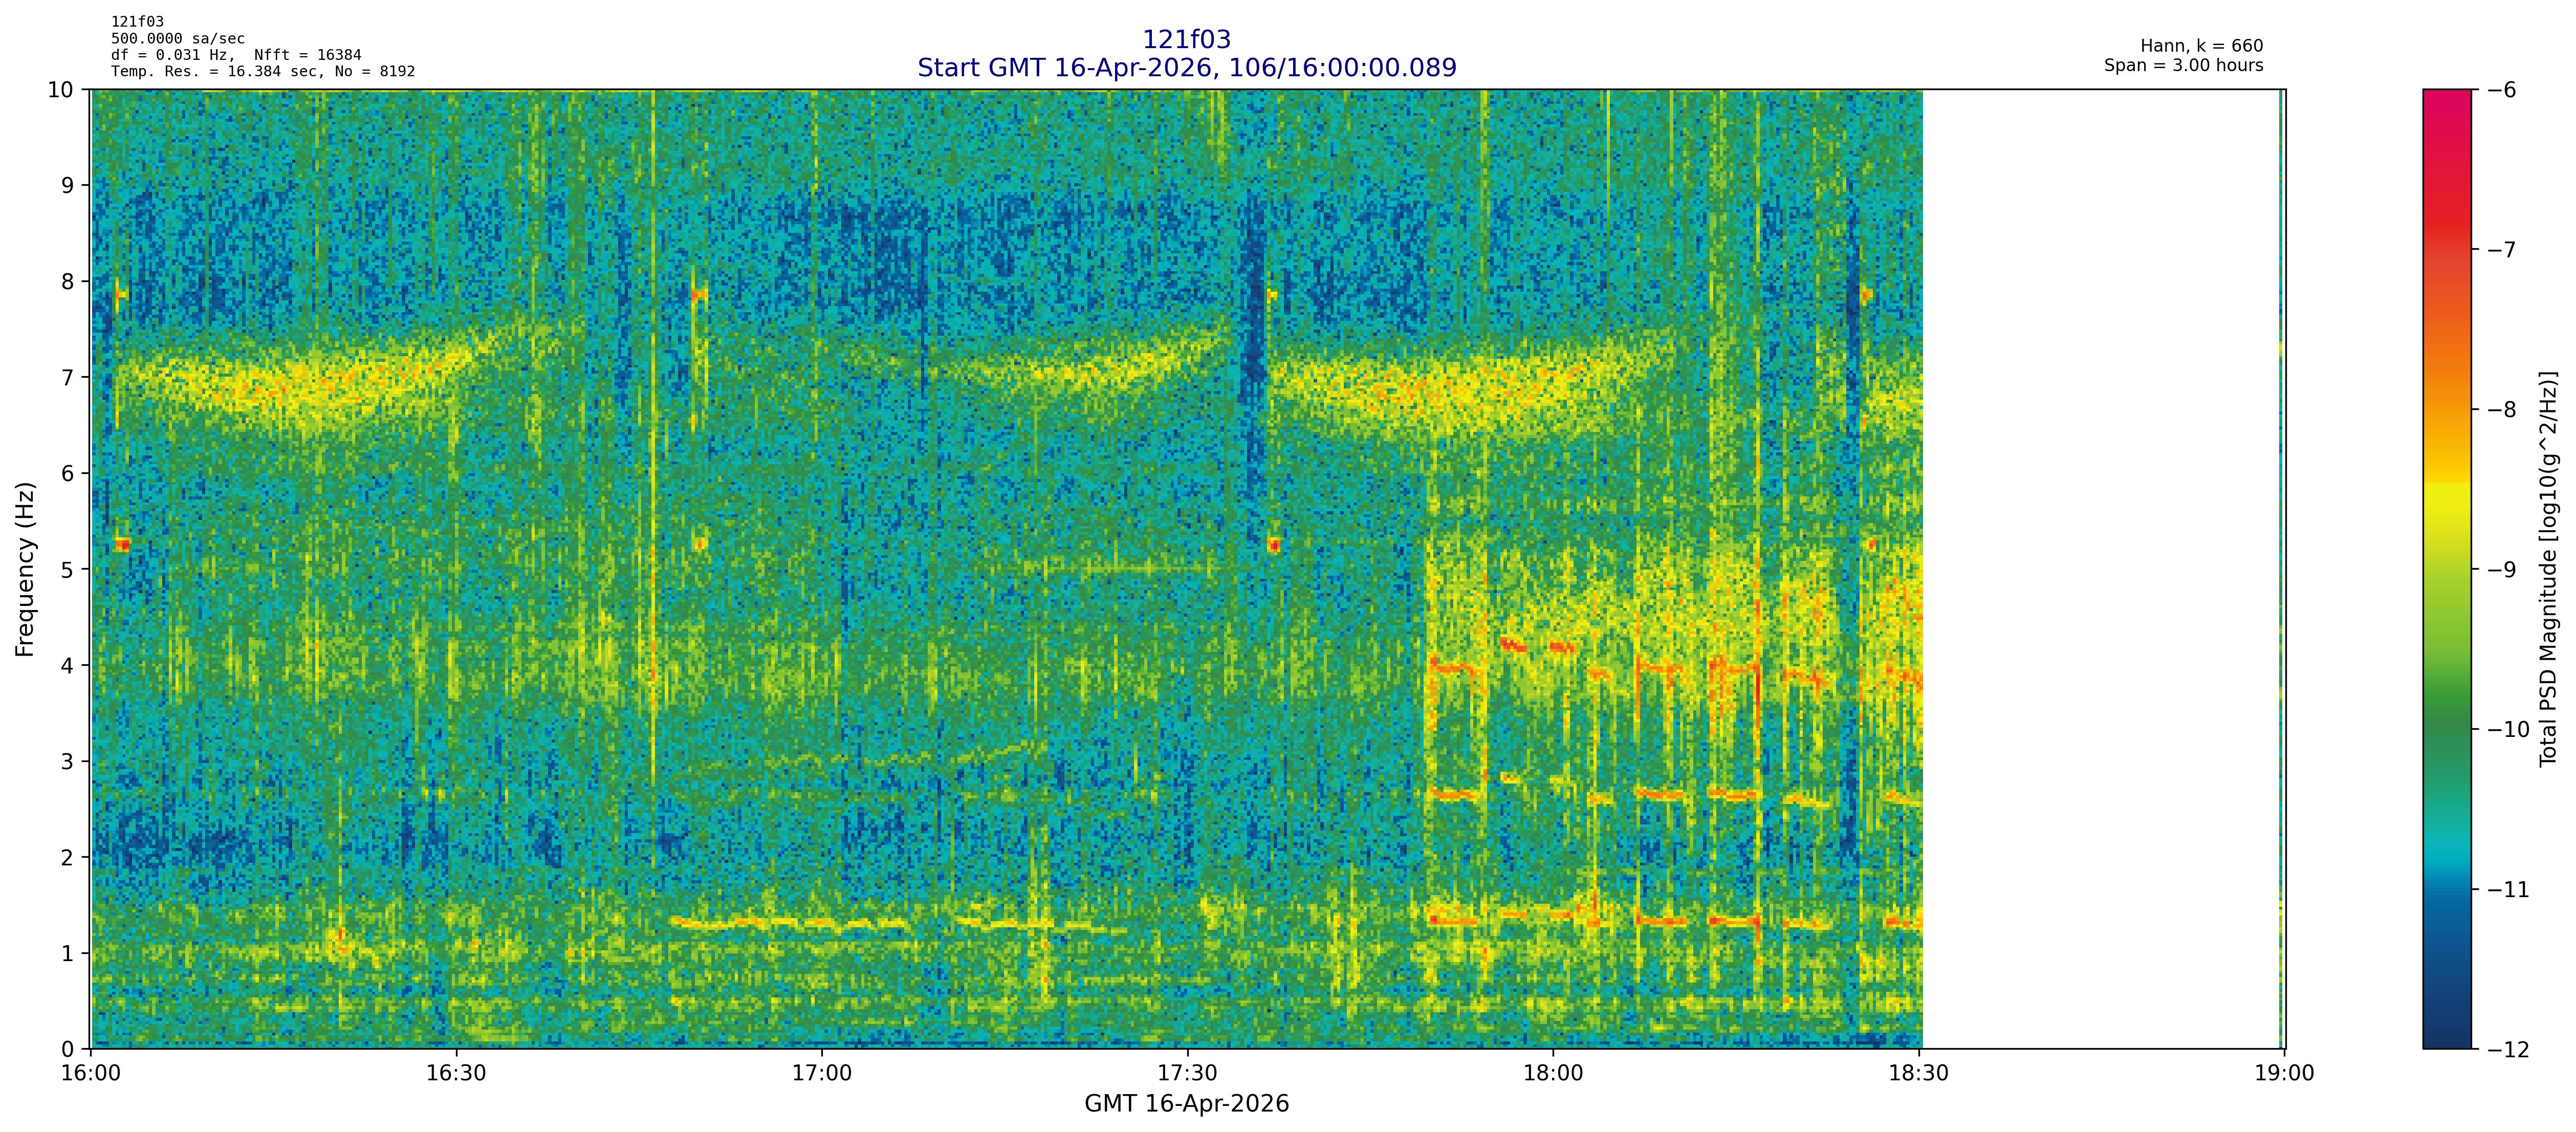Click the 'GMT 16-Apr-2026' x-axis label

1186,1104
